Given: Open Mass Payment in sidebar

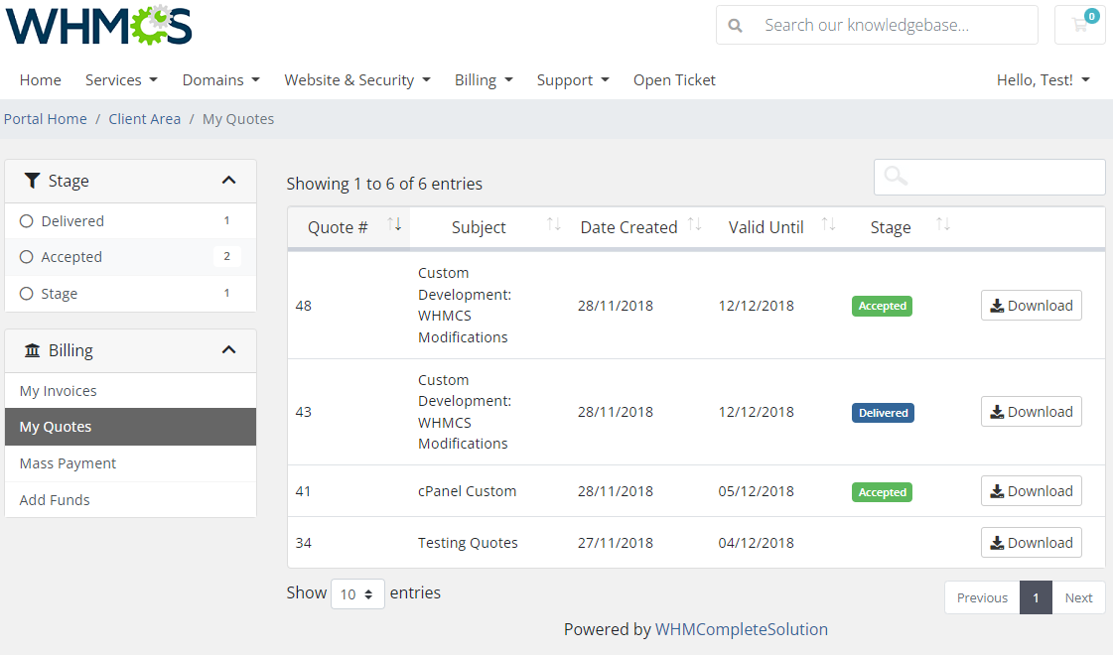Looking at the screenshot, I should pos(131,463).
